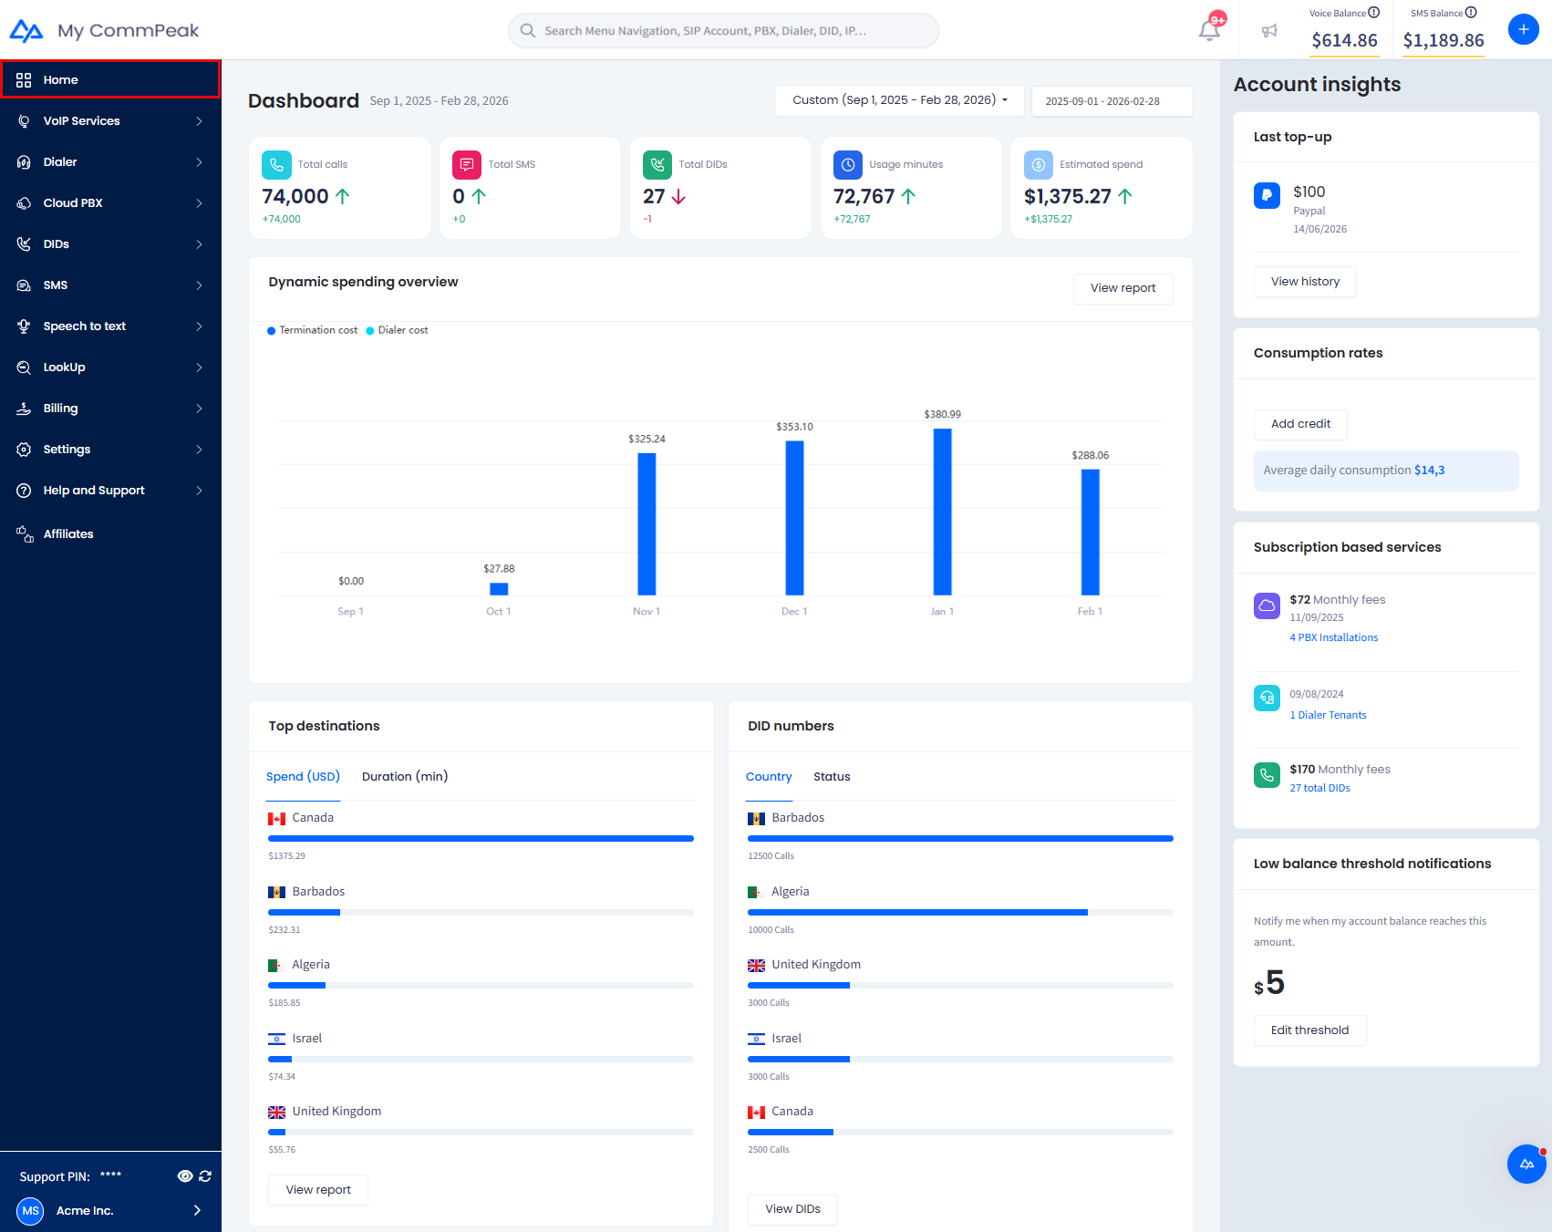Toggle Dialer cost legend series
This screenshot has height=1232, width=1552.
[397, 330]
